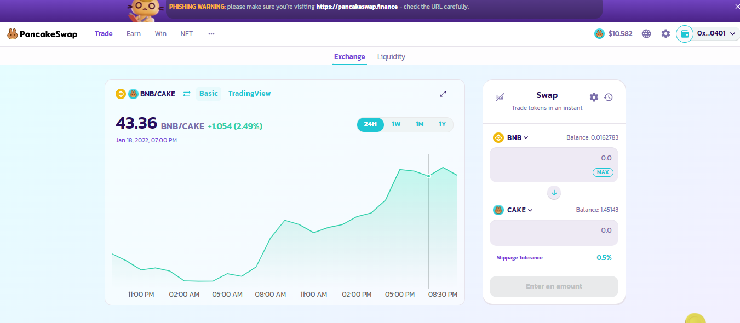Click the $10.582 CAKE price
The image size is (740, 323).
[x=620, y=34]
